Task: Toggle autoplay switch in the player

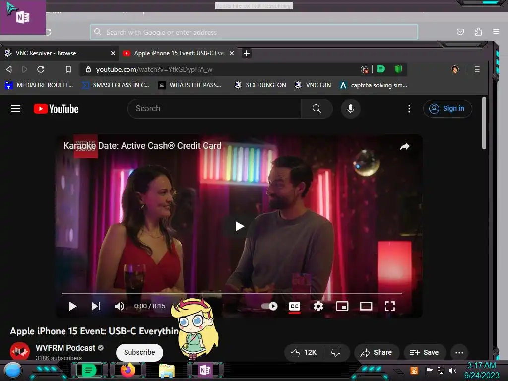Action: [269, 306]
